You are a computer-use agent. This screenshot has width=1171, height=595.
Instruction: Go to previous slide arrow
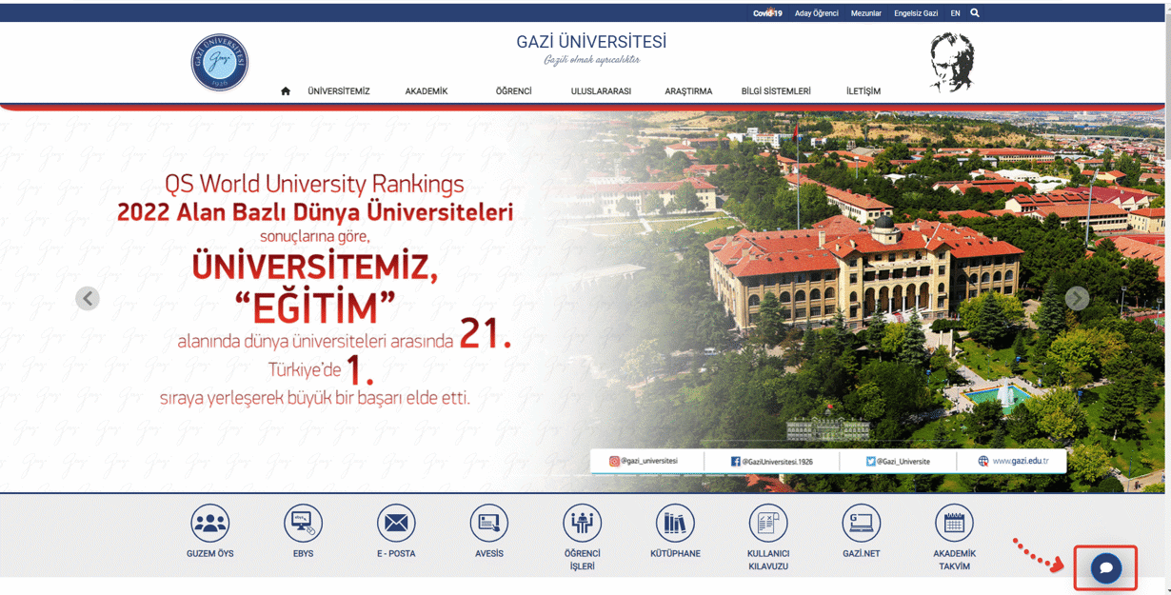(88, 298)
